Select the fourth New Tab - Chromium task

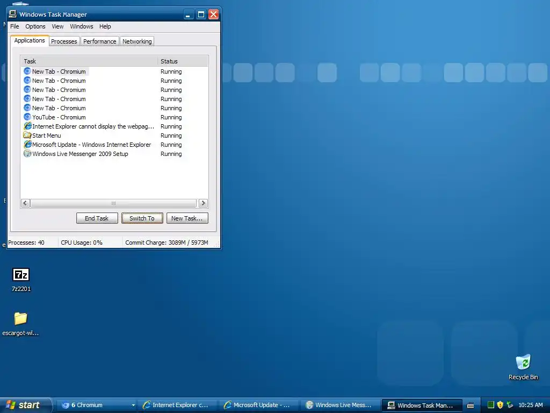tap(59, 99)
